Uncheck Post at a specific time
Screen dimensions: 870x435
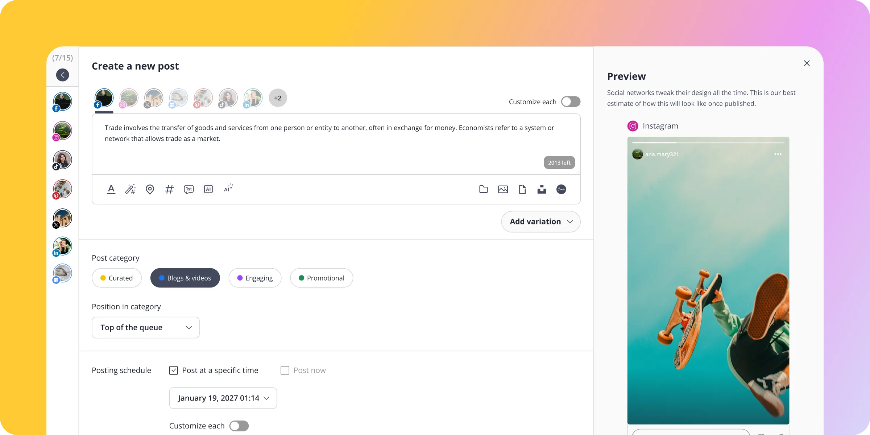174,370
